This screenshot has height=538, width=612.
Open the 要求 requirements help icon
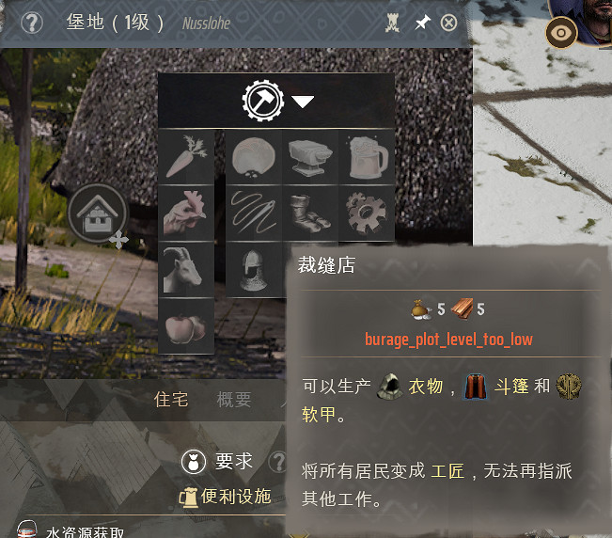point(277,462)
